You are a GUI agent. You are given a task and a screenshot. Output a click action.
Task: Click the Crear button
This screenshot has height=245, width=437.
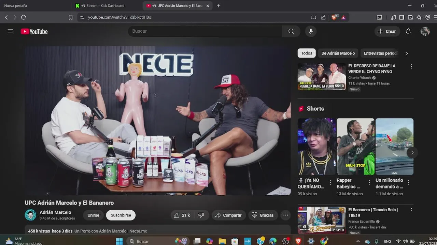click(387, 31)
